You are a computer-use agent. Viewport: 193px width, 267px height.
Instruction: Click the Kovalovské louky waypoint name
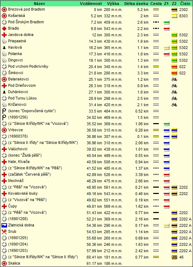coord(23,193)
